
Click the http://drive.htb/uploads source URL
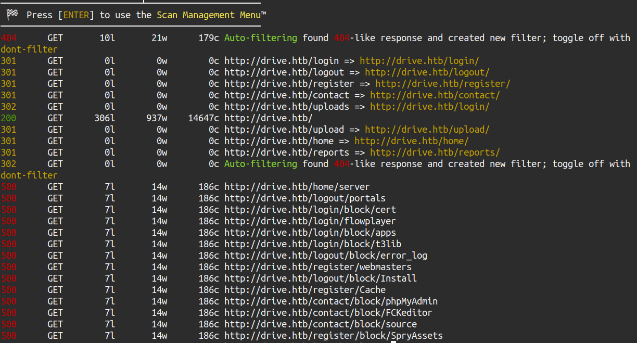click(287, 107)
